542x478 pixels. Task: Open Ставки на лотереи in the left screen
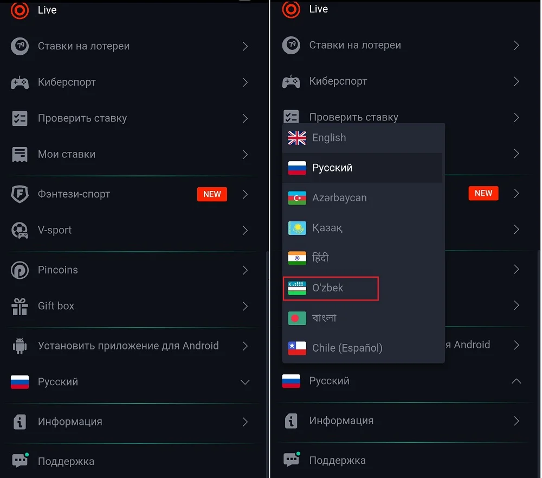83,46
